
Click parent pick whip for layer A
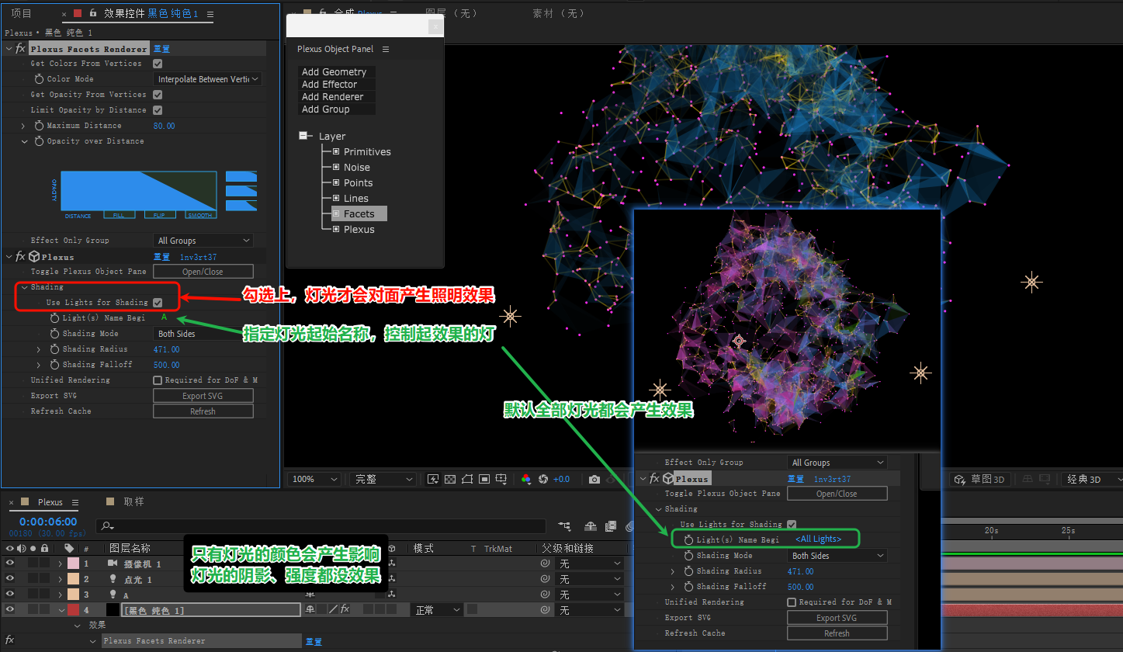tap(545, 595)
